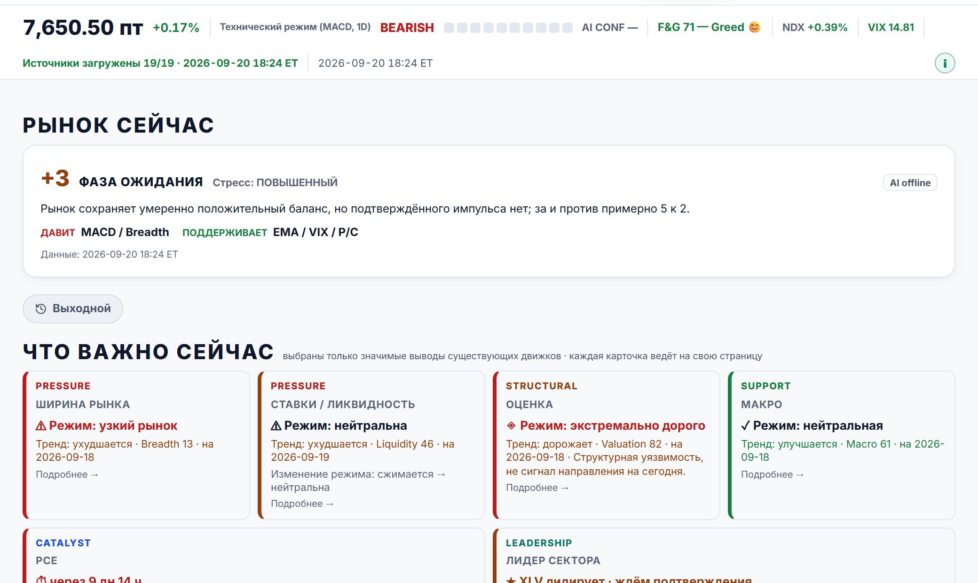
Task: Click the NDX +0.39% indicator
Action: pyautogui.click(x=815, y=27)
